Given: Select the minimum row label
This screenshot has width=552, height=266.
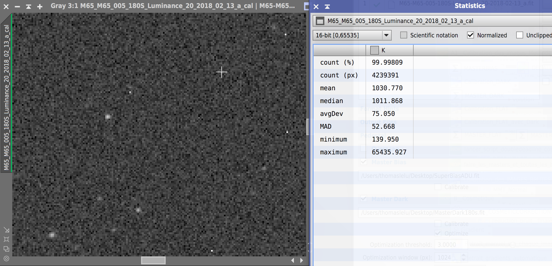Looking at the screenshot, I should point(333,139).
